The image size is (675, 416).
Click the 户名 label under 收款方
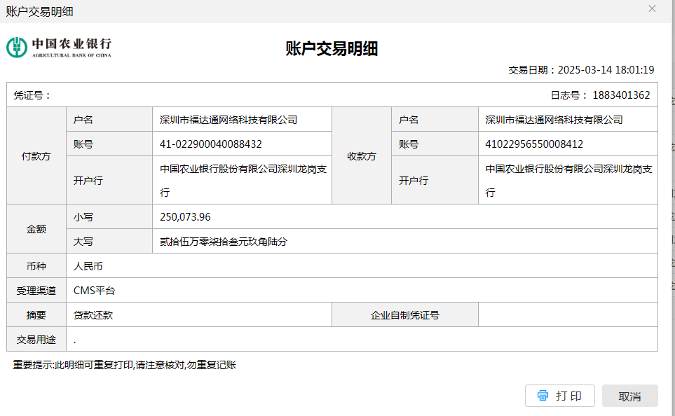coord(409,120)
